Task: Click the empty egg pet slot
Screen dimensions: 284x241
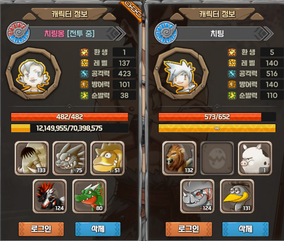Action: pos(217,158)
